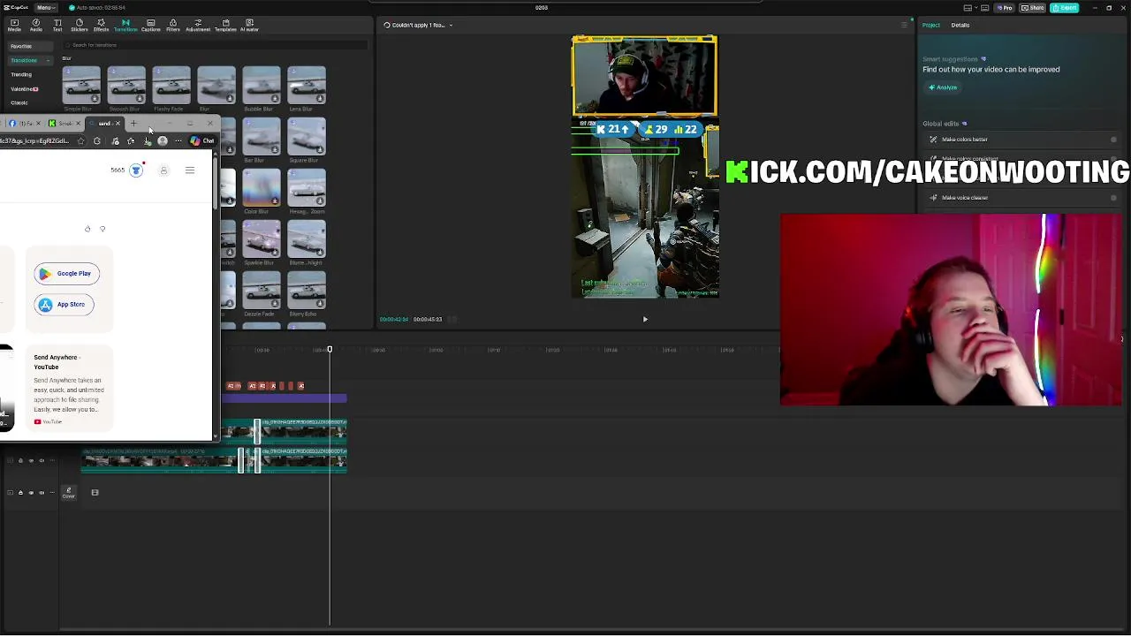Select the Trending transitions category
Screen dimensions: 1131x636
(x=21, y=74)
